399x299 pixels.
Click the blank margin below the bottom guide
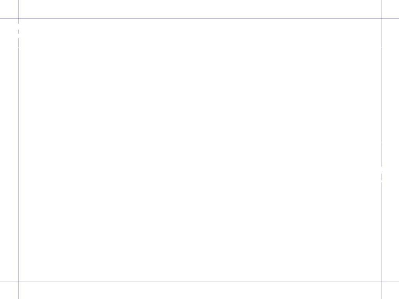point(200,290)
